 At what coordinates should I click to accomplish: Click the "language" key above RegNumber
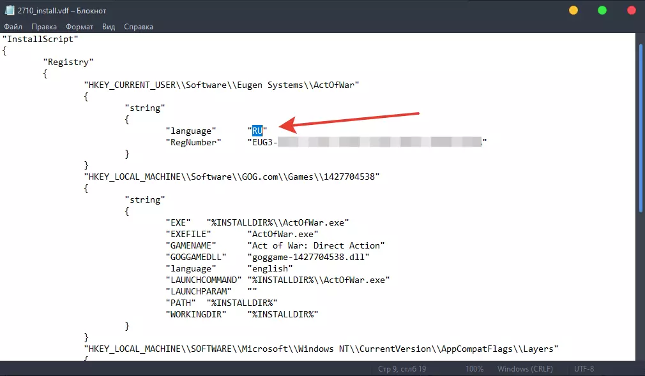click(x=191, y=131)
